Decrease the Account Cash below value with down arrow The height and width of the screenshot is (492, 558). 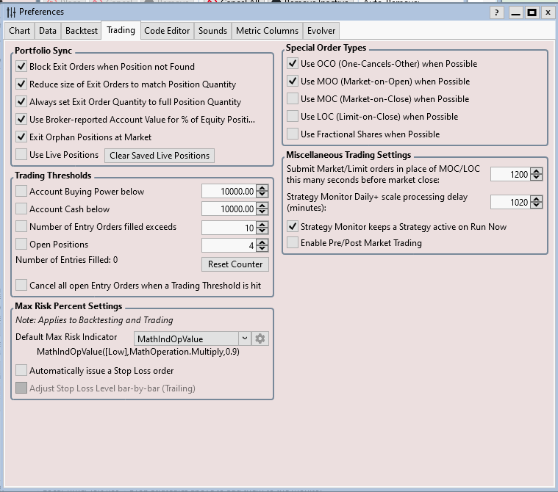point(262,213)
